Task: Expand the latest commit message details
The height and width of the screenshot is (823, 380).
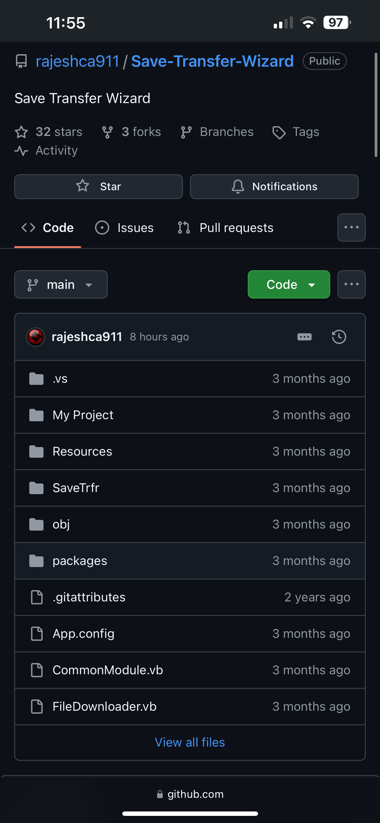Action: 304,337
